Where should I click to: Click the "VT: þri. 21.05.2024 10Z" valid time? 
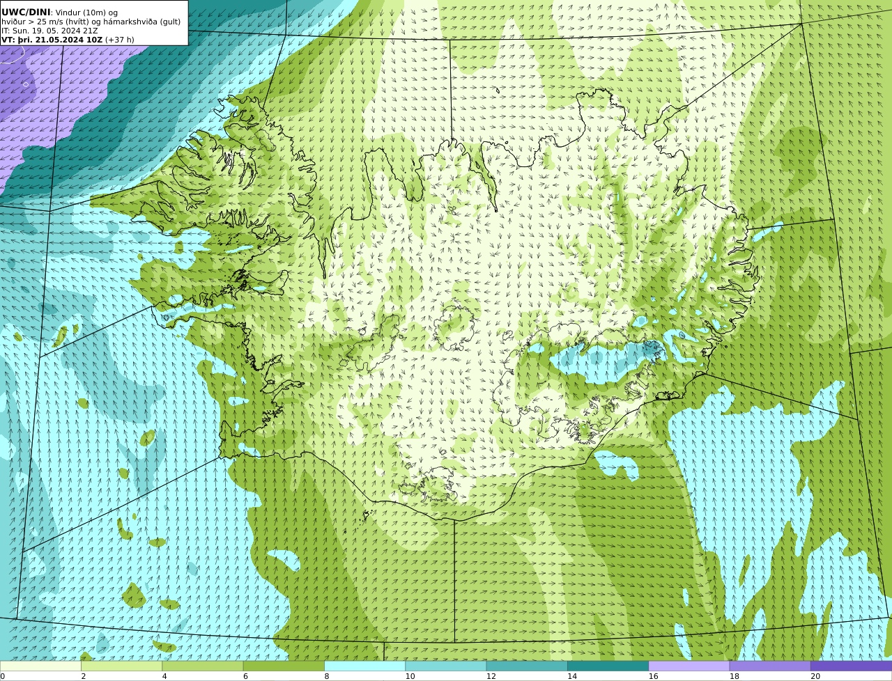(52, 40)
